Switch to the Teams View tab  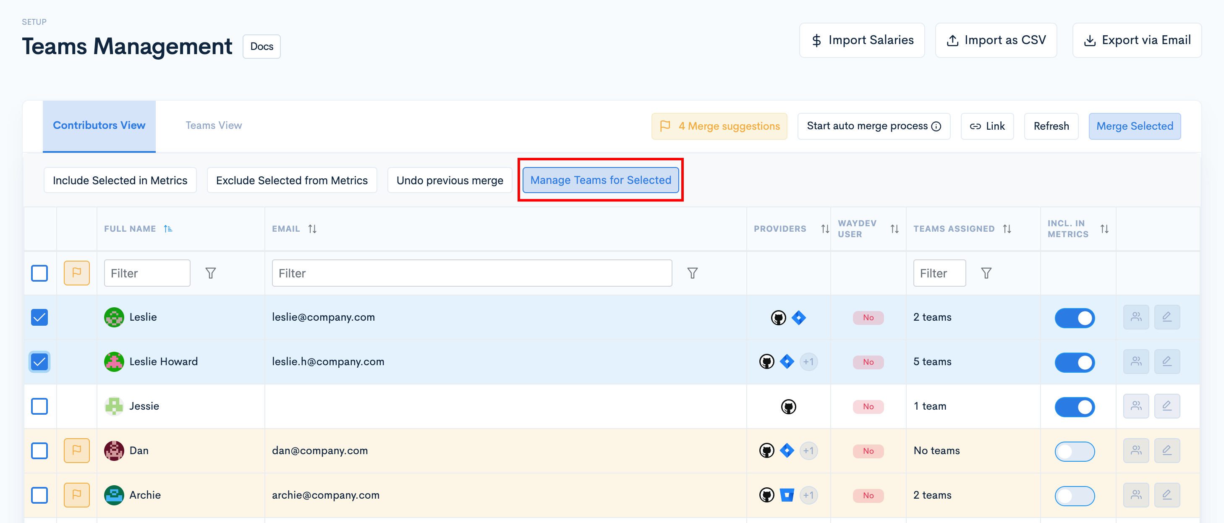tap(213, 126)
